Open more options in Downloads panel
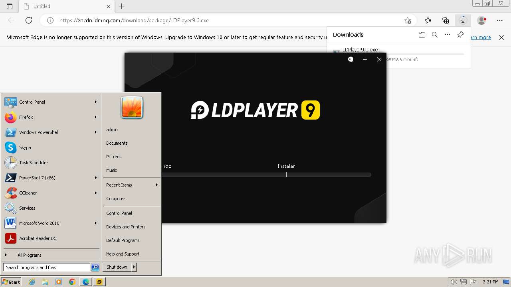Image resolution: width=511 pixels, height=287 pixels. tap(448, 35)
